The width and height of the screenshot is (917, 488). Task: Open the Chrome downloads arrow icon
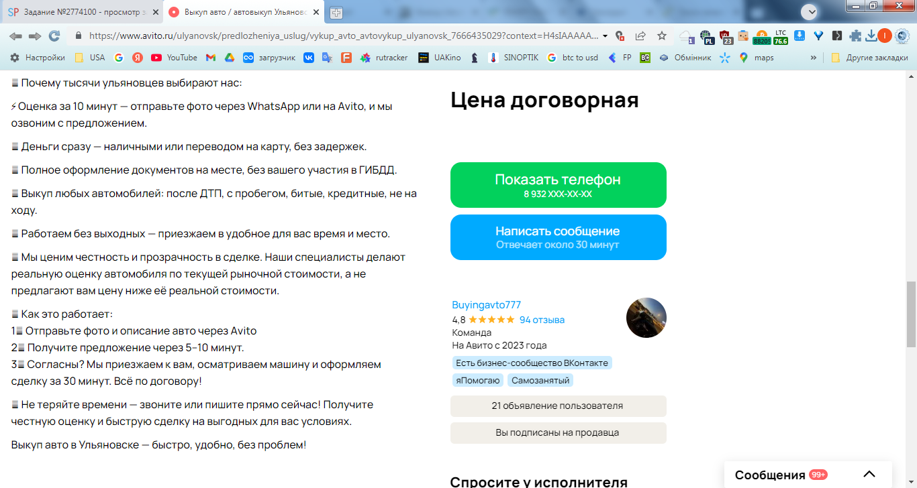(x=871, y=36)
